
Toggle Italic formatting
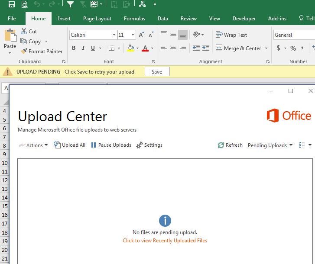(x=83, y=48)
